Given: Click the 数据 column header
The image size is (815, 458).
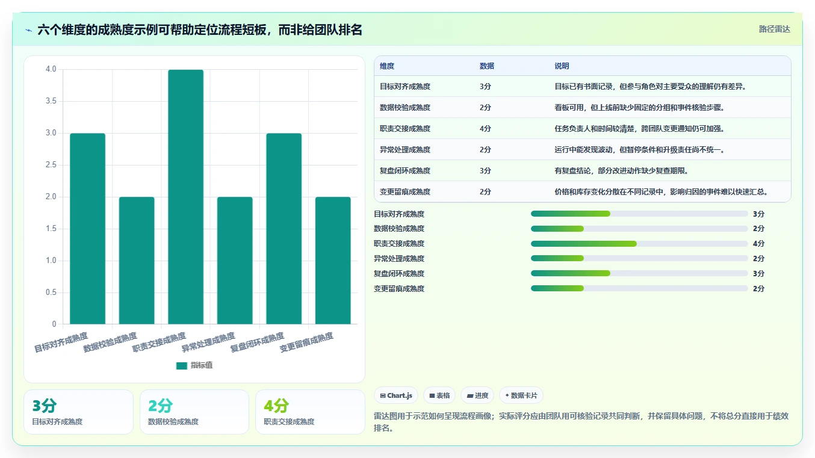Looking at the screenshot, I should tap(487, 66).
